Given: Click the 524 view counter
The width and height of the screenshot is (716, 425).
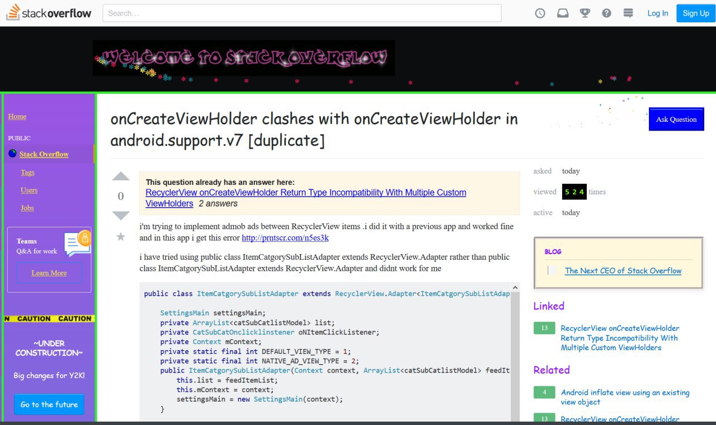Looking at the screenshot, I should (574, 192).
